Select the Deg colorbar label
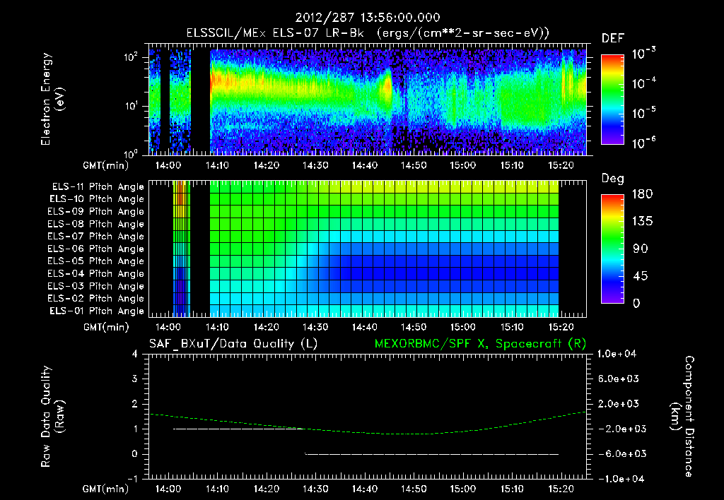 click(613, 179)
